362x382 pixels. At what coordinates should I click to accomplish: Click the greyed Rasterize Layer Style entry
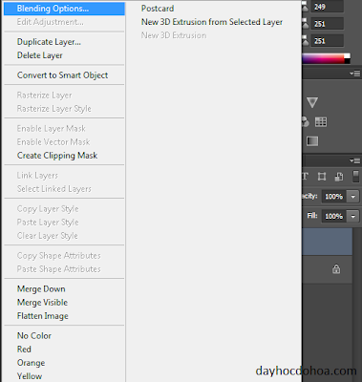coord(54,109)
